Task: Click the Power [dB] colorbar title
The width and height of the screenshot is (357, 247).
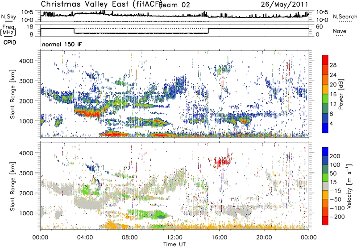Action: (x=340, y=94)
